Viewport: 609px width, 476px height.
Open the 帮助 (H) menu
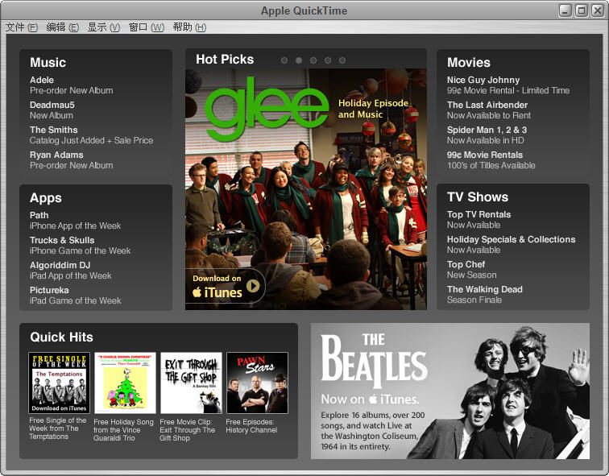click(189, 27)
